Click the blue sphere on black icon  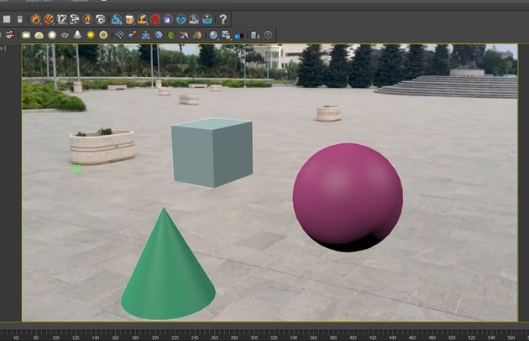pyautogui.click(x=239, y=35)
